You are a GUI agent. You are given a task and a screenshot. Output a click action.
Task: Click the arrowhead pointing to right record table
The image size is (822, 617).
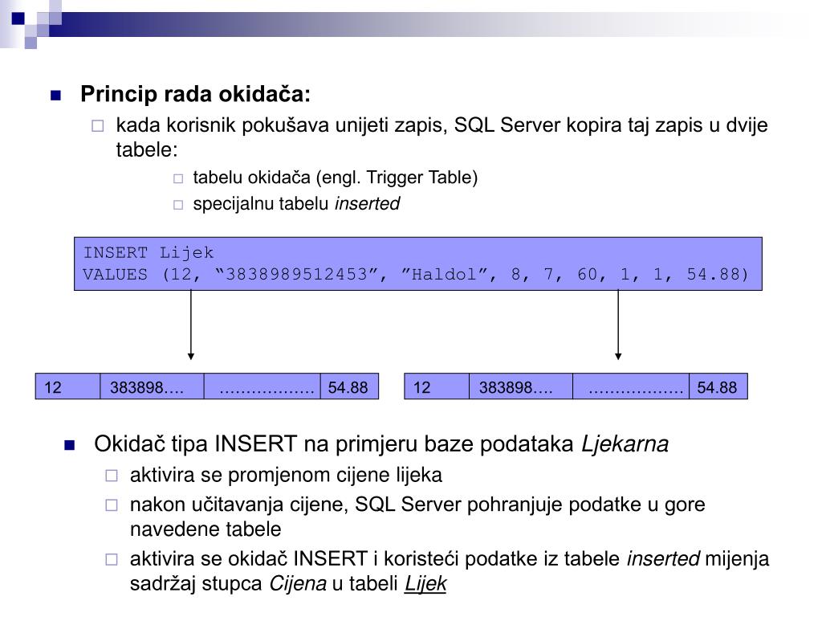pyautogui.click(x=618, y=356)
